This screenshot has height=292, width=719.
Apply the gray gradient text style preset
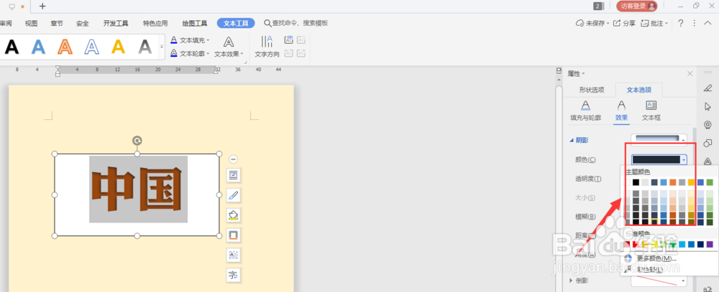[x=145, y=47]
